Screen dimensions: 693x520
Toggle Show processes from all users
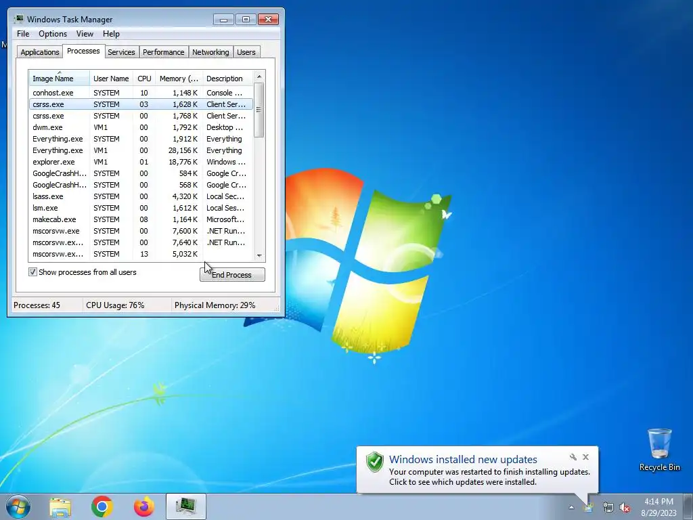point(32,272)
